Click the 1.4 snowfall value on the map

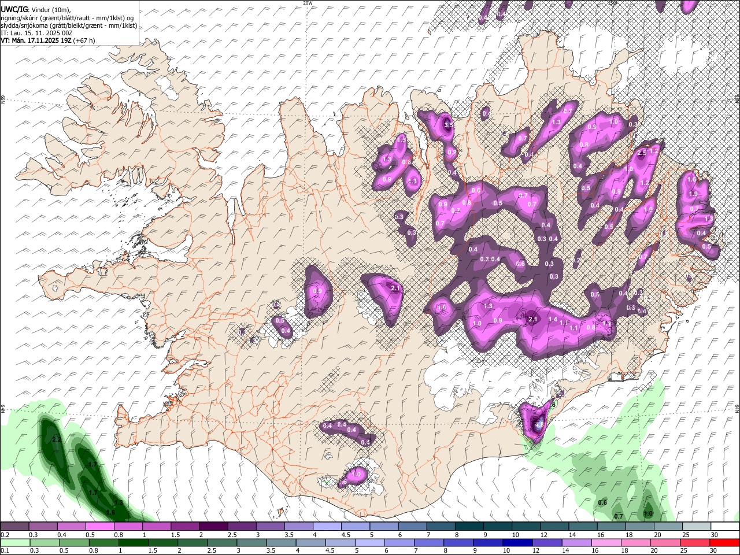553,320
